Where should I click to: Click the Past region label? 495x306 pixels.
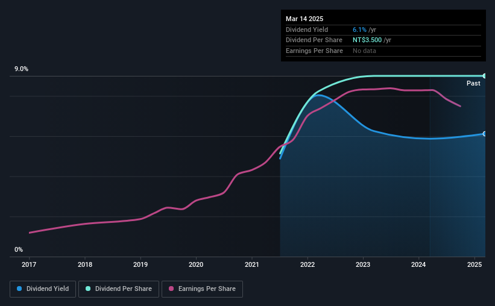pyautogui.click(x=473, y=83)
